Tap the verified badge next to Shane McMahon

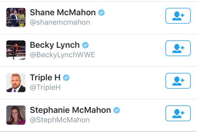click(x=101, y=12)
